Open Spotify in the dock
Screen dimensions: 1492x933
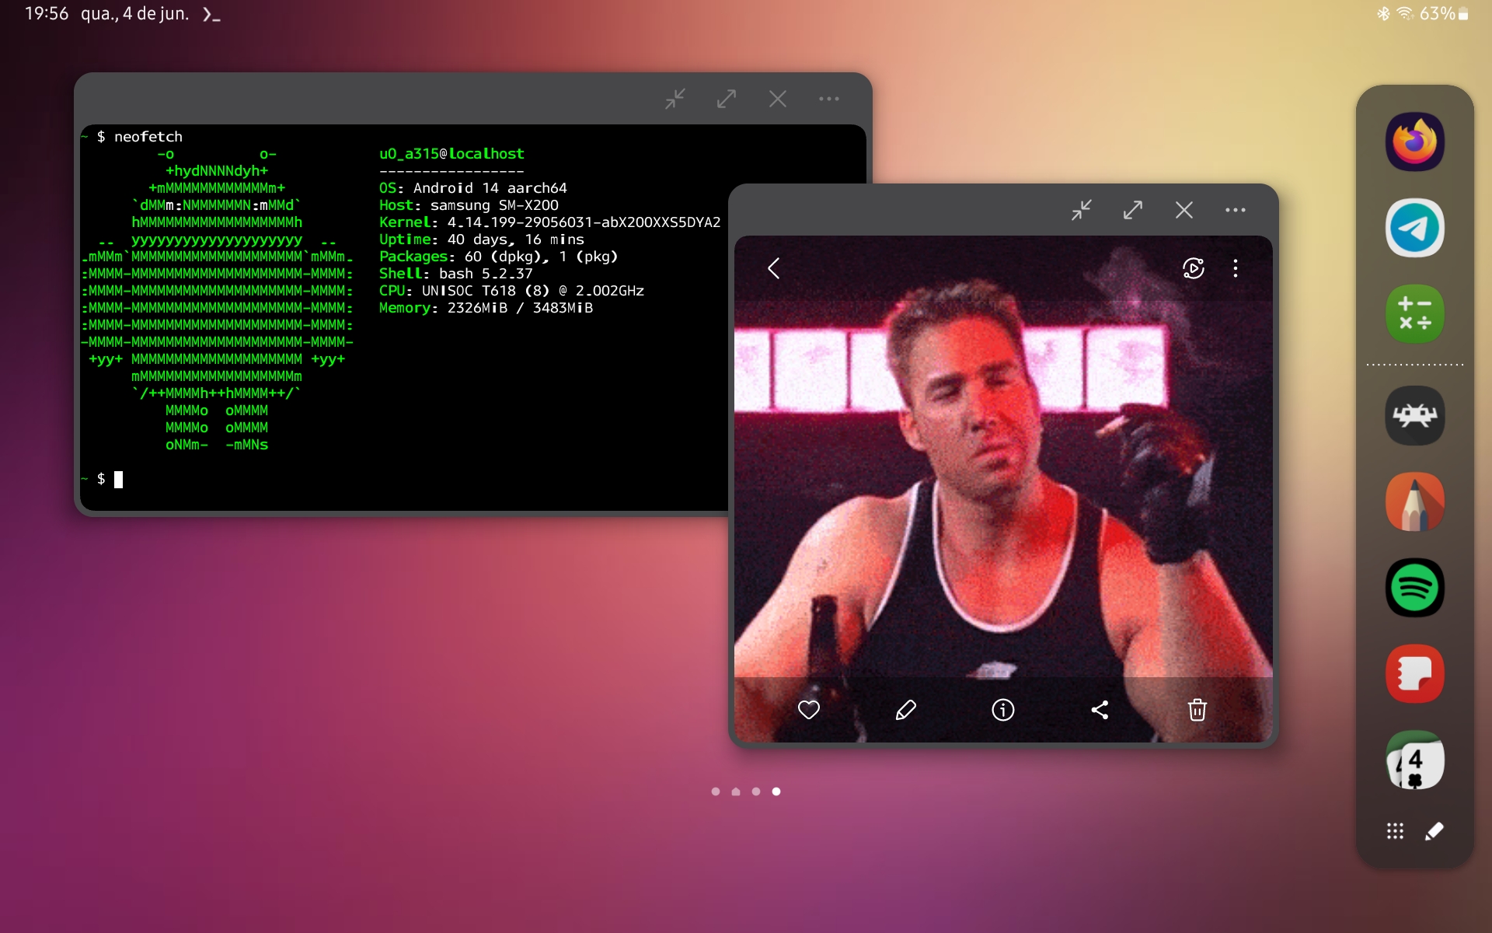1414,588
